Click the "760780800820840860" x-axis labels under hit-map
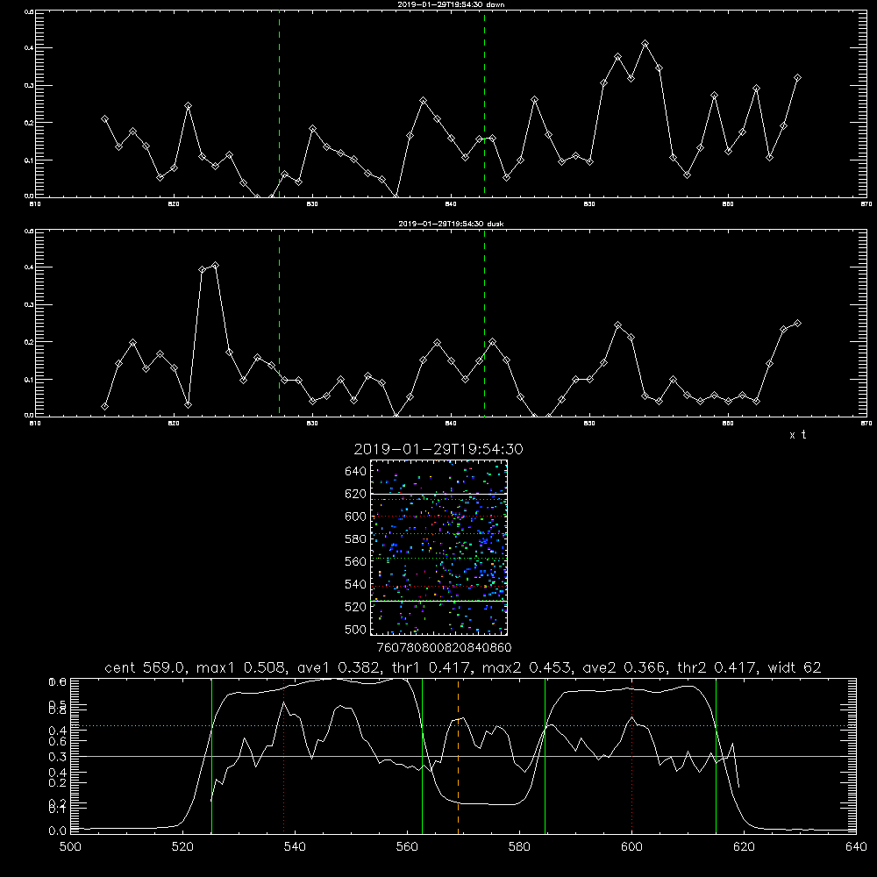 coord(444,648)
